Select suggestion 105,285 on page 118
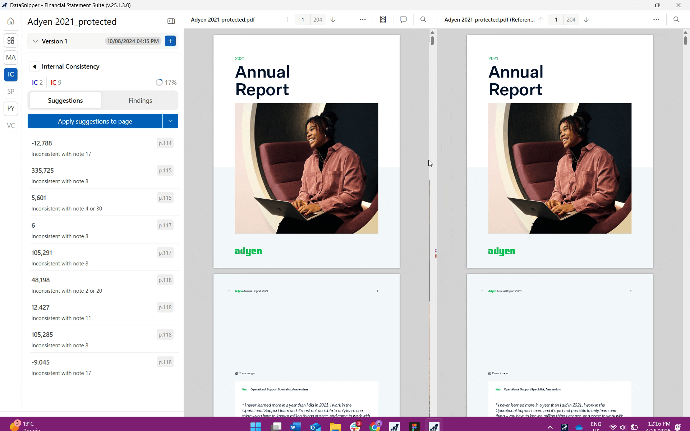The width and height of the screenshot is (690, 431). click(103, 339)
